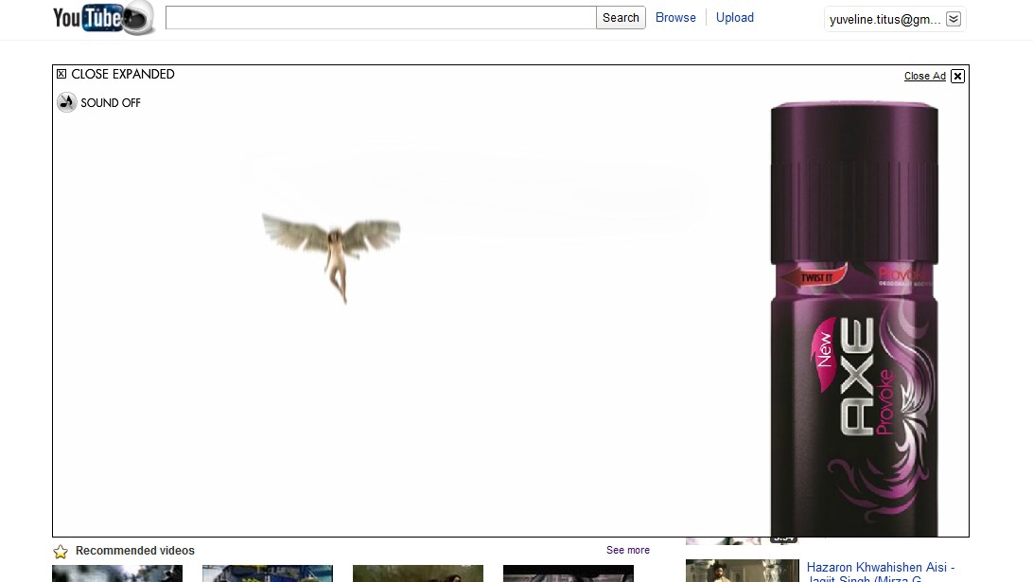The width and height of the screenshot is (1033, 582).
Task: Open the Hazaron Khwahishen Aisi video thumbnail
Action: point(743,571)
